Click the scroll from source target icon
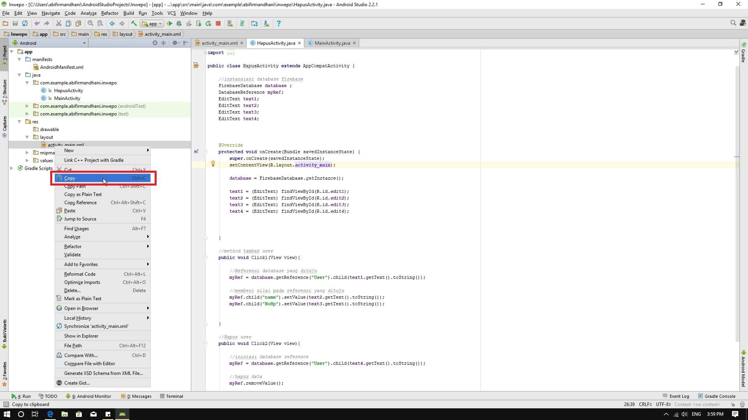This screenshot has width=748, height=420. tap(155, 43)
